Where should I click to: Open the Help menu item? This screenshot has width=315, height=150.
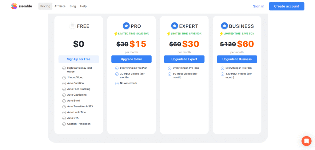click(83, 6)
